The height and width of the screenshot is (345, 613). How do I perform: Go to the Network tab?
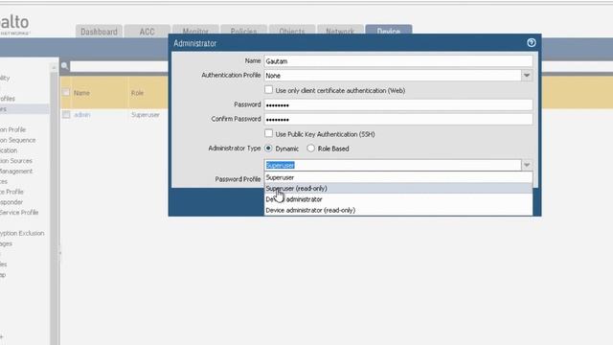pos(340,31)
